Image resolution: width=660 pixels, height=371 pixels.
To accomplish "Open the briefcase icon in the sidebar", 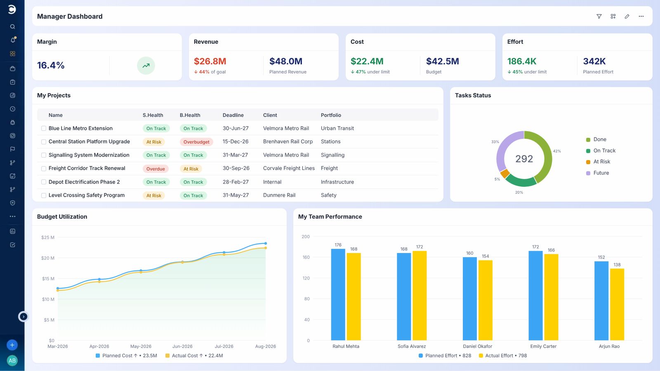I will [x=12, y=69].
